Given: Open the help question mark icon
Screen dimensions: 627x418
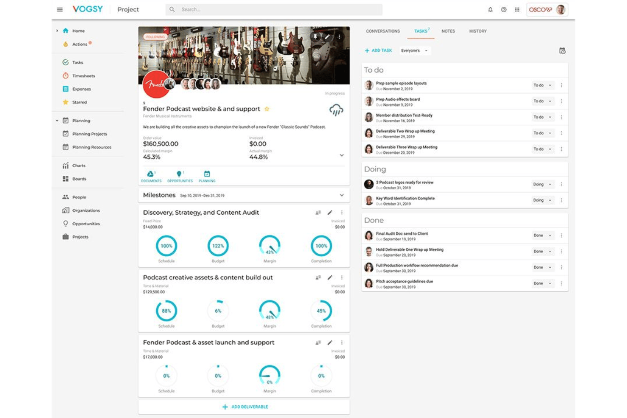Looking at the screenshot, I should [504, 9].
